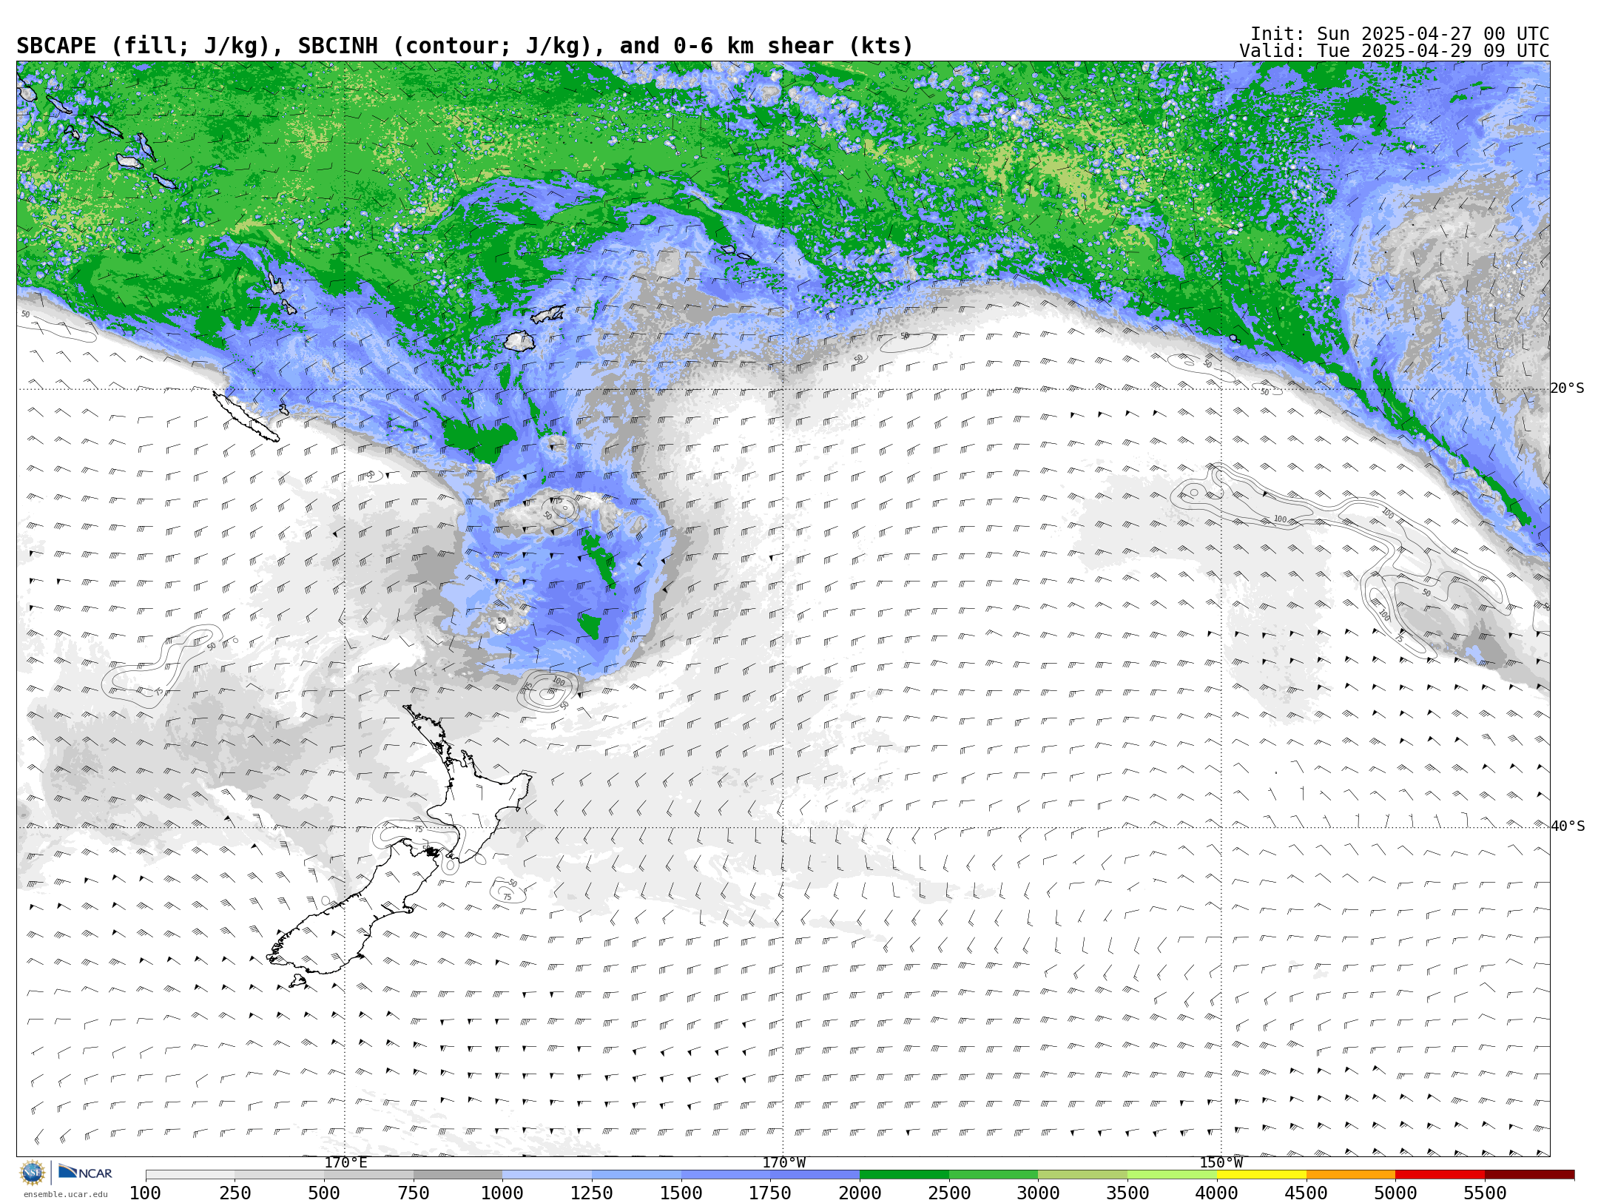Click the Init date and time label
This screenshot has height=1203, width=1598.
1399,34
